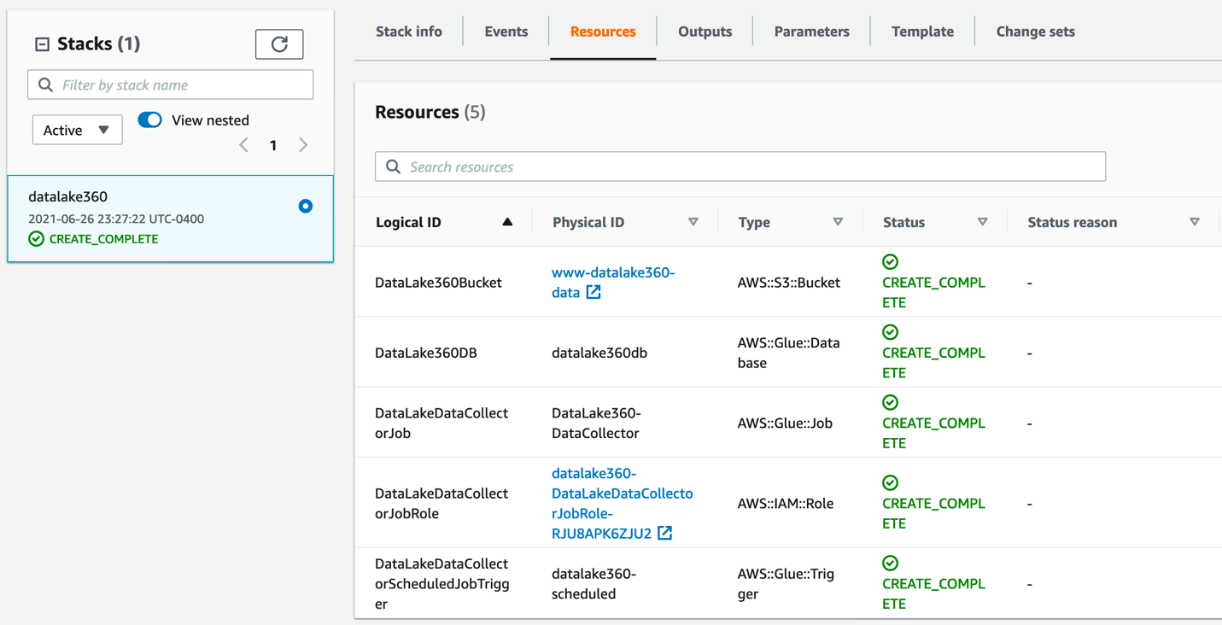Click the Physical ID column header
This screenshot has width=1222, height=625.
588,222
